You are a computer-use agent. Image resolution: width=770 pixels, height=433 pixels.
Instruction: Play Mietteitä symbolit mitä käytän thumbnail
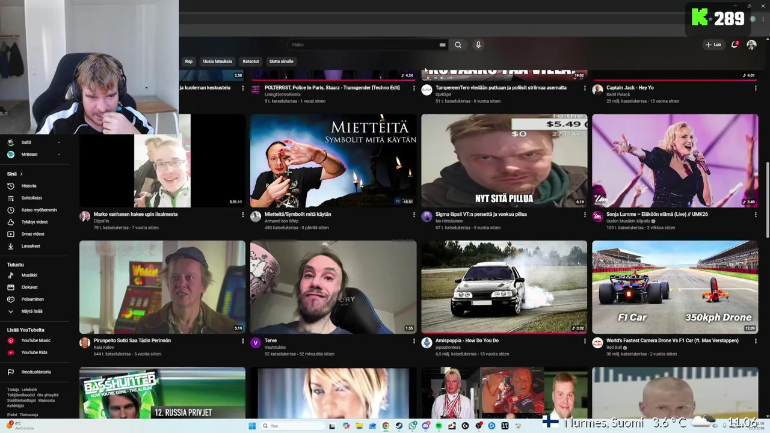tap(333, 161)
